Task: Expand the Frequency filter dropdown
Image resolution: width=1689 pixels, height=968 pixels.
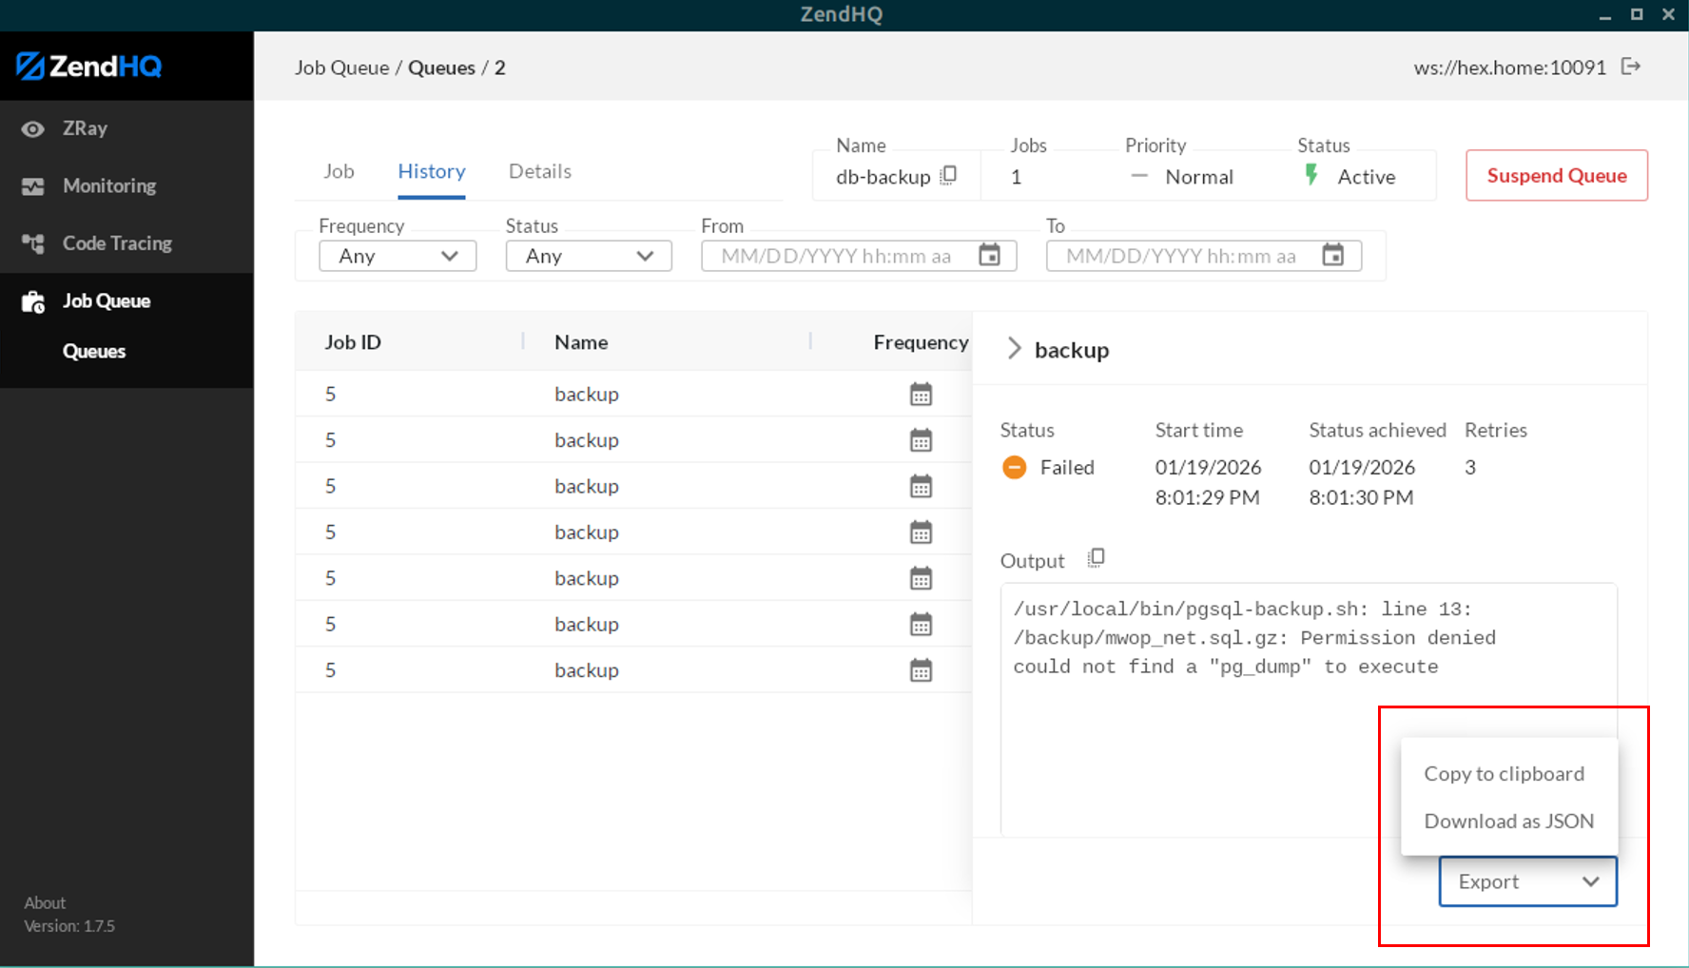Action: click(398, 256)
